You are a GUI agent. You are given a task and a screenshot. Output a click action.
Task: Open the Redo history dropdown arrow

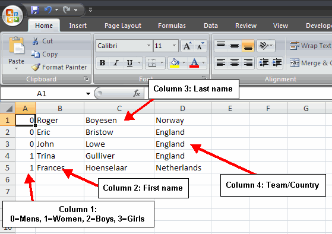(x=75, y=10)
